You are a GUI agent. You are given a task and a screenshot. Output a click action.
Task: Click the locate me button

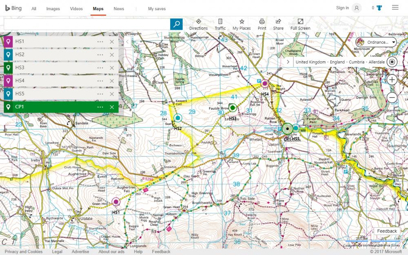click(x=392, y=62)
